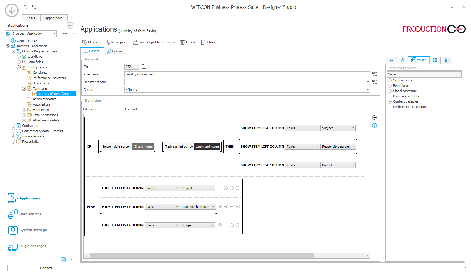Image resolution: width=471 pixels, height=276 pixels.
Task: Open the New dropdown in the Applications panel
Action: pyautogui.click(x=68, y=33)
